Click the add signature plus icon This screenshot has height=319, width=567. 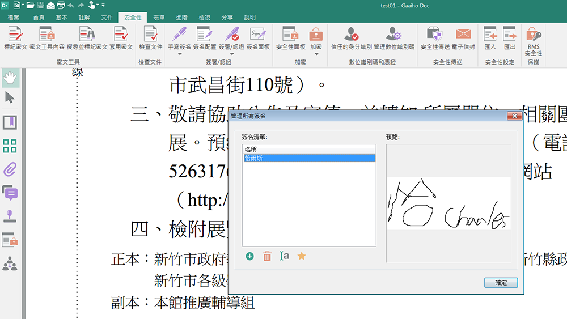tap(249, 256)
